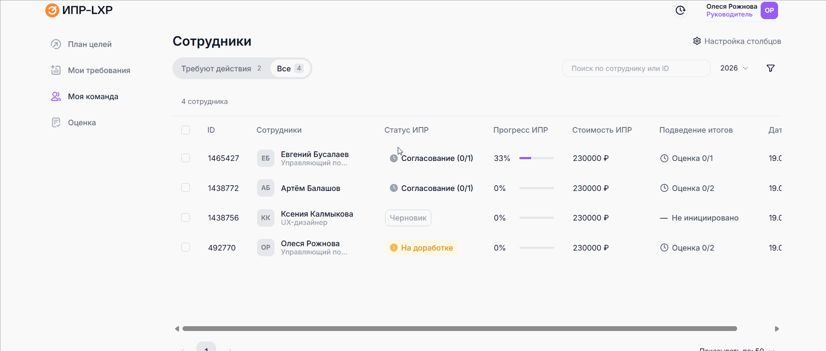Toggle the select-all header checkbox
The width and height of the screenshot is (826, 351).
tap(186, 130)
